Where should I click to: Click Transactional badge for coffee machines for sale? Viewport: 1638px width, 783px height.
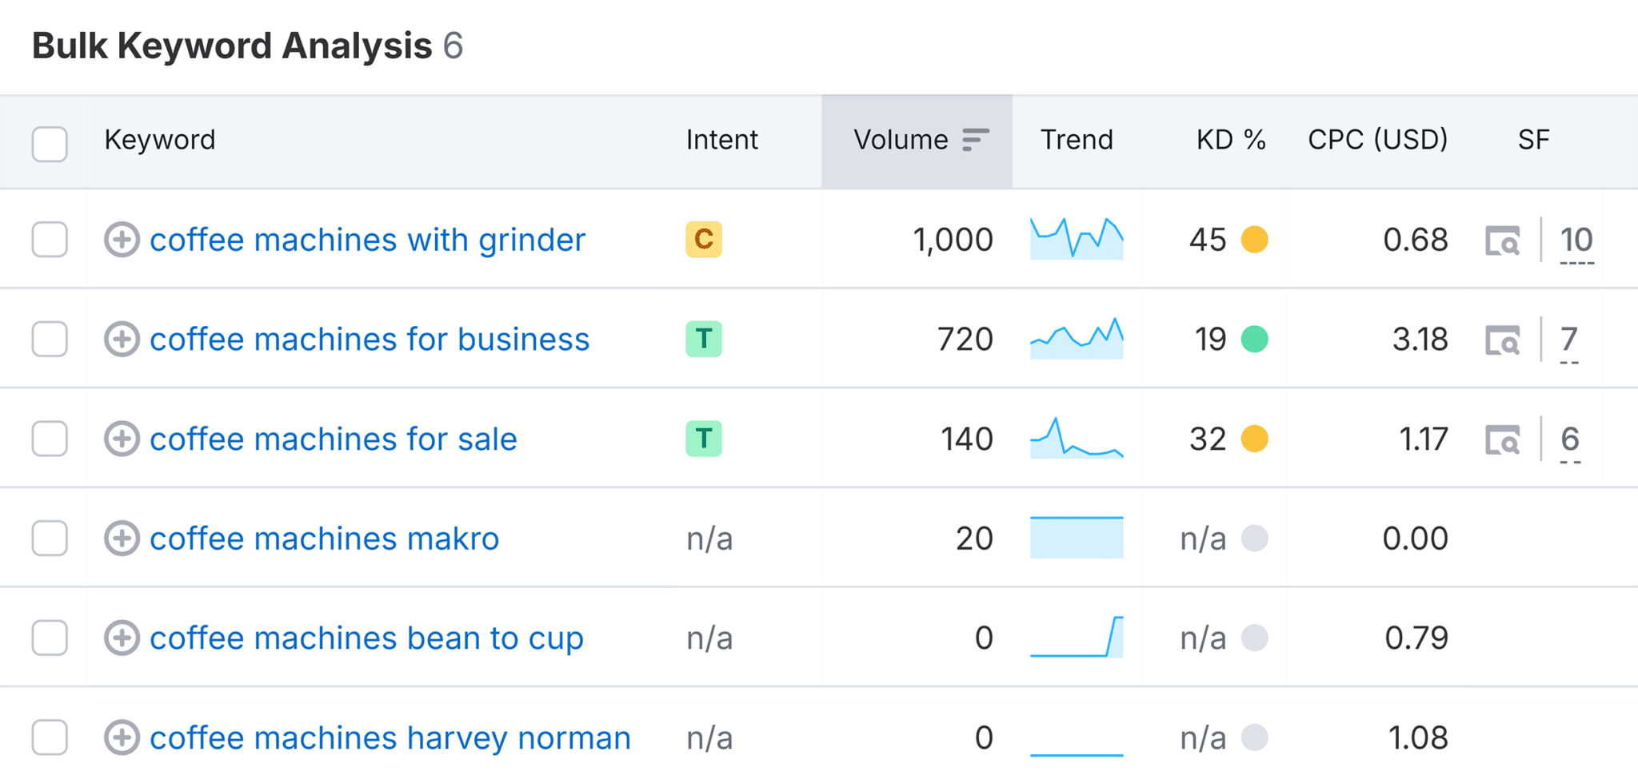704,439
